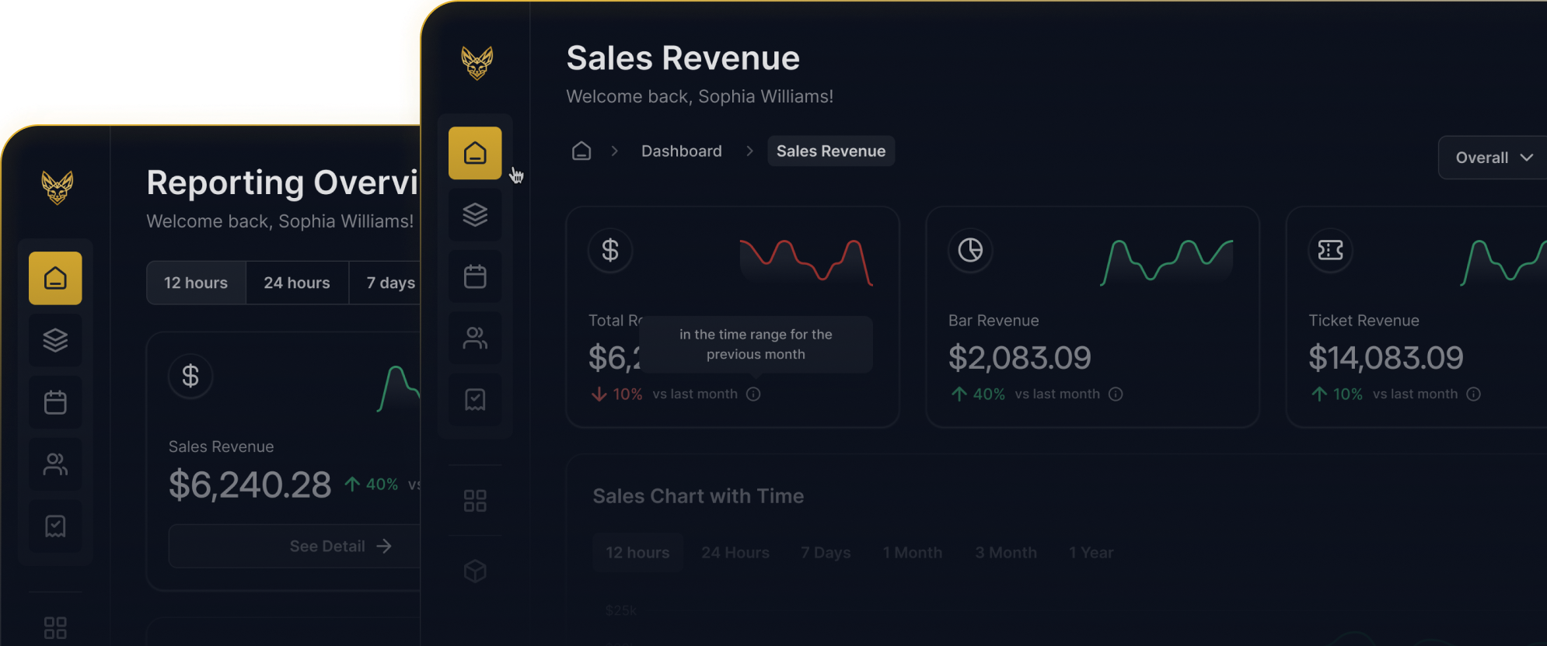Click the info icon on the Ticket Revenue card
The width and height of the screenshot is (1547, 646).
[x=1473, y=394]
